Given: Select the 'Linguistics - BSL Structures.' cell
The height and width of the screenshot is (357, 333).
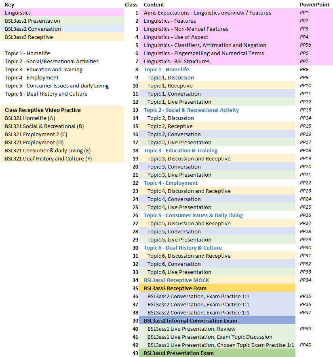Looking at the screenshot, I should point(177,62).
